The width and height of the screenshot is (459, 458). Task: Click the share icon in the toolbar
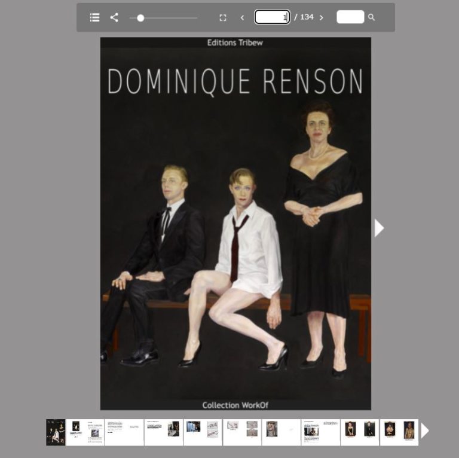114,17
